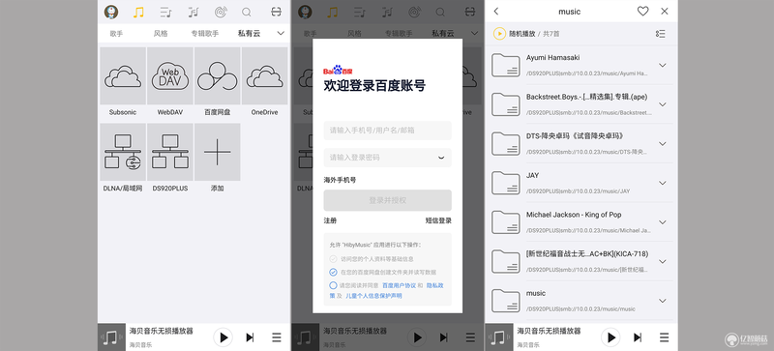Open the 新世纪福音战士 KICA-718 folder
Image resolution: width=774 pixels, height=351 pixels.
pos(581,261)
